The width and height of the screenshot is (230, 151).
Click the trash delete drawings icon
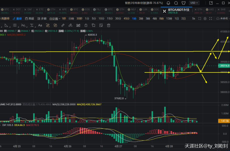tap(109, 25)
